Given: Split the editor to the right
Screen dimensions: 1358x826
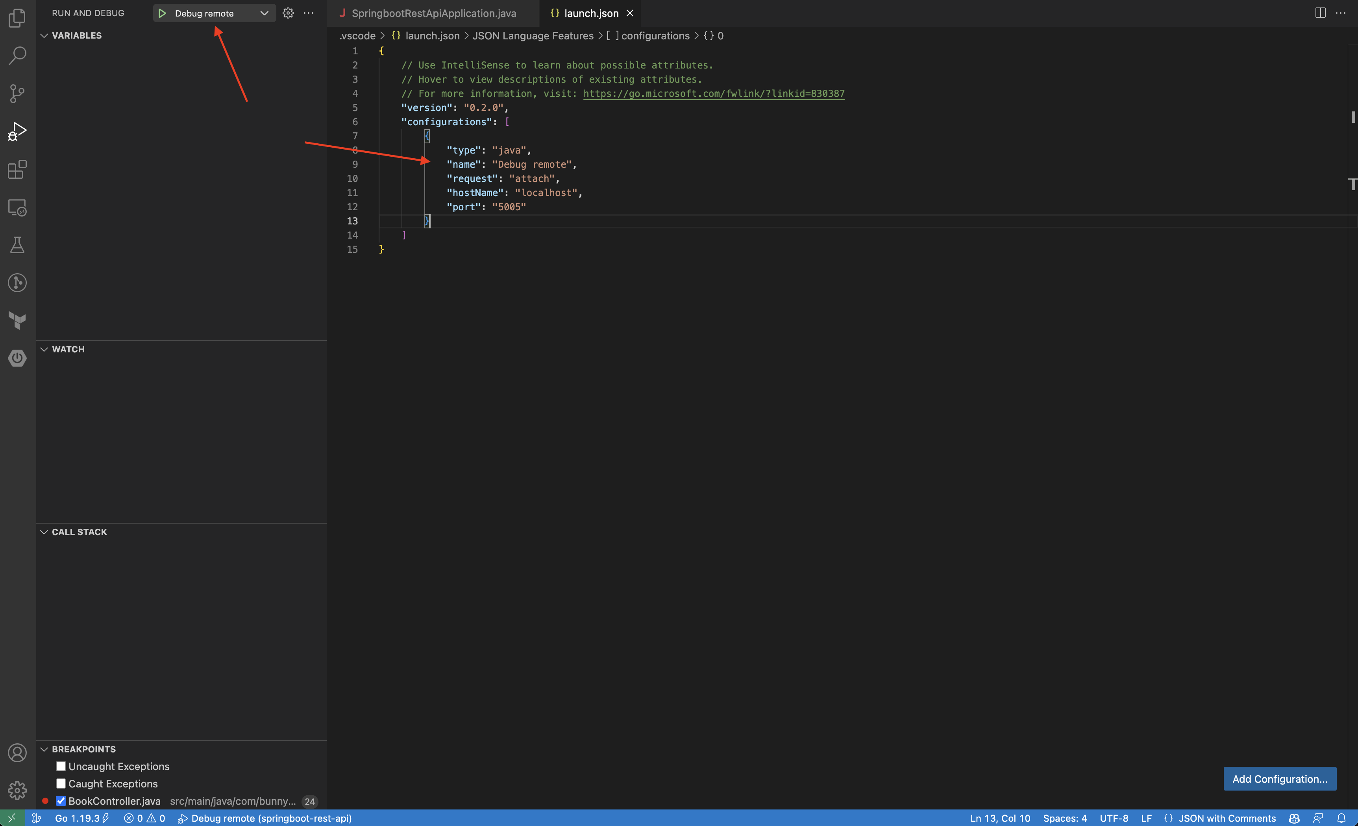Looking at the screenshot, I should click(x=1321, y=13).
